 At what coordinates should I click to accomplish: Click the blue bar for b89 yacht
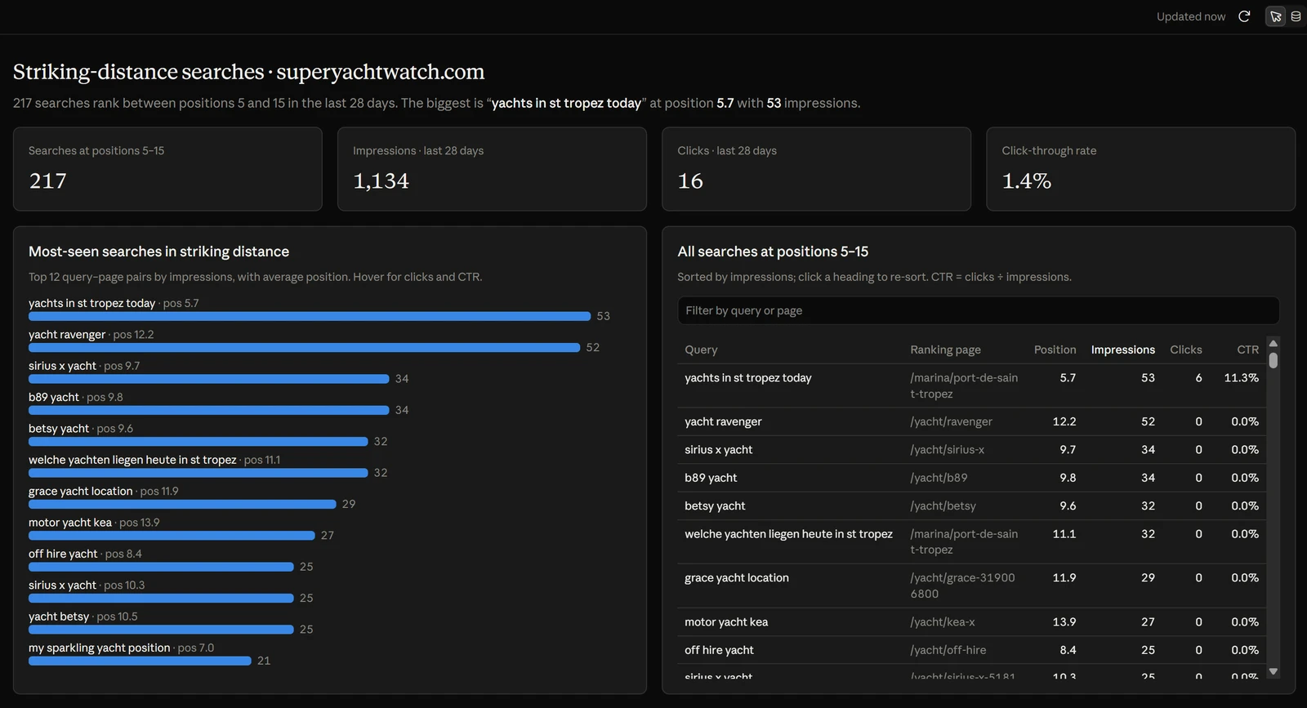point(208,410)
